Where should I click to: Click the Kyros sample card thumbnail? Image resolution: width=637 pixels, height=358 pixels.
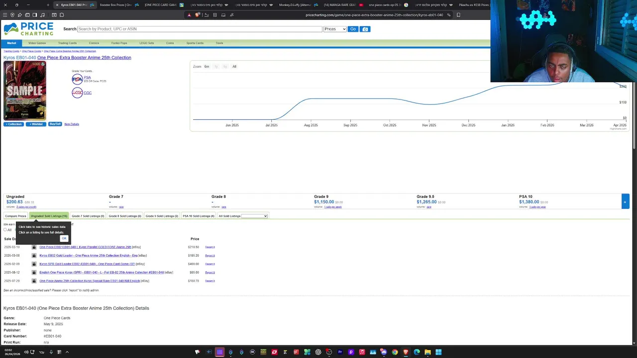[x=25, y=90]
